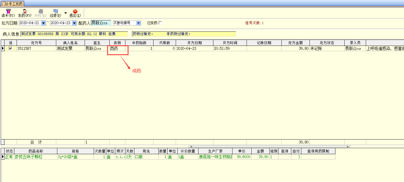Click the unit price cell 39.8000
Viewport: 404px width, 182px height.
point(242,157)
